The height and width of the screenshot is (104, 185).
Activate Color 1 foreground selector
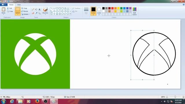[93, 11]
